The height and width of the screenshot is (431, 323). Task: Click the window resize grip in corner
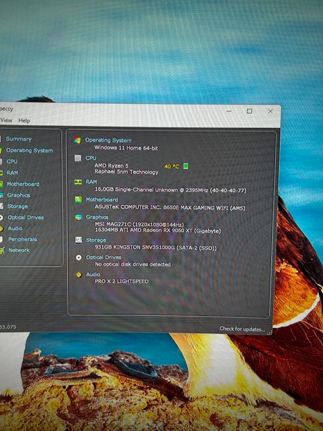point(270,332)
